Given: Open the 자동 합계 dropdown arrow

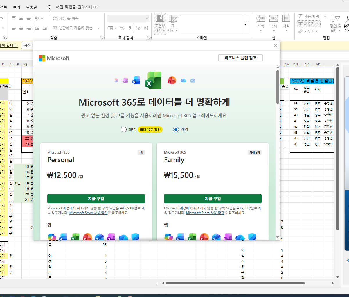Looking at the screenshot, I should 325,16.
